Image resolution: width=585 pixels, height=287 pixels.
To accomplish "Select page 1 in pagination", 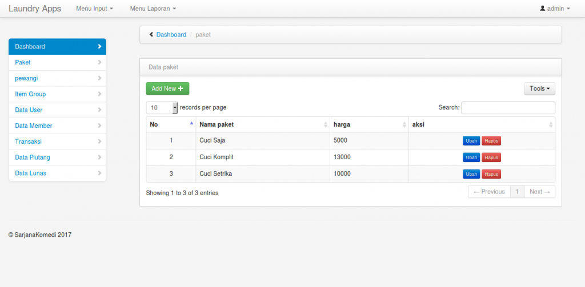I will point(517,192).
